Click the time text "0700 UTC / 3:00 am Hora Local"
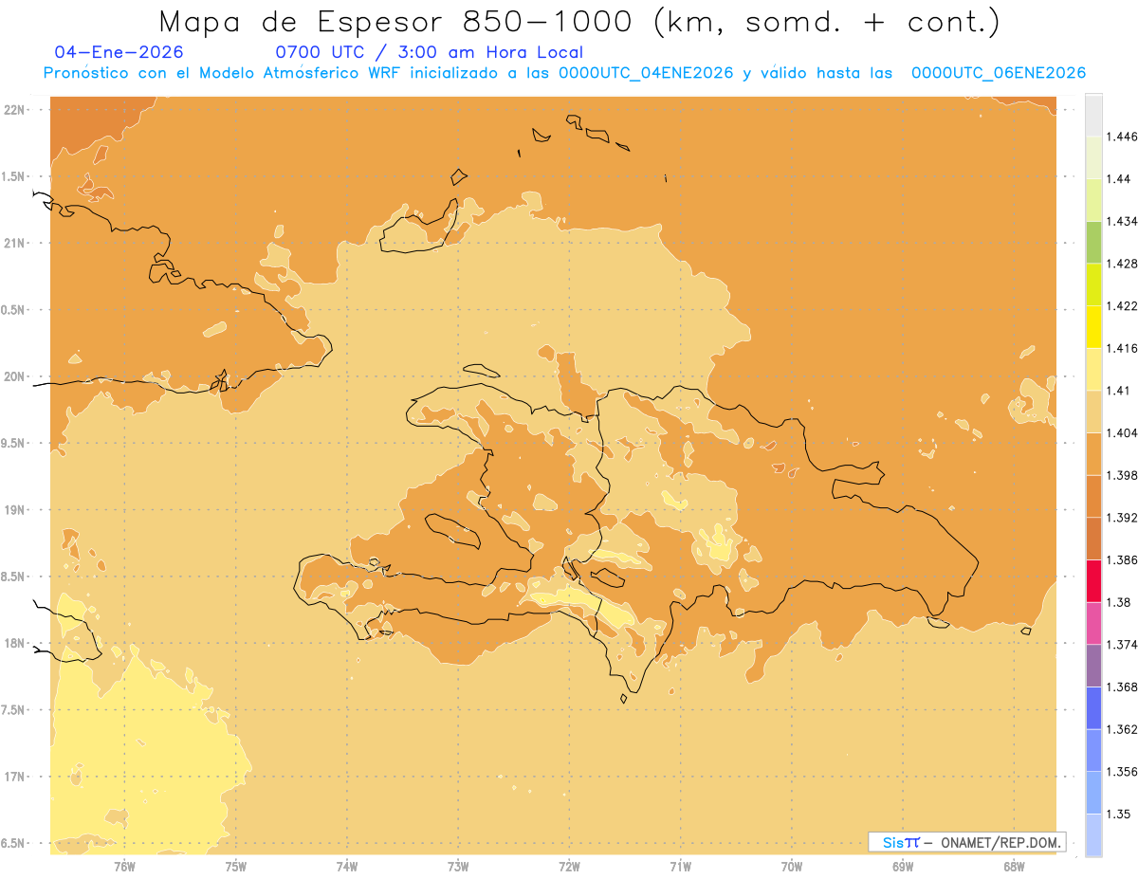 point(430,52)
